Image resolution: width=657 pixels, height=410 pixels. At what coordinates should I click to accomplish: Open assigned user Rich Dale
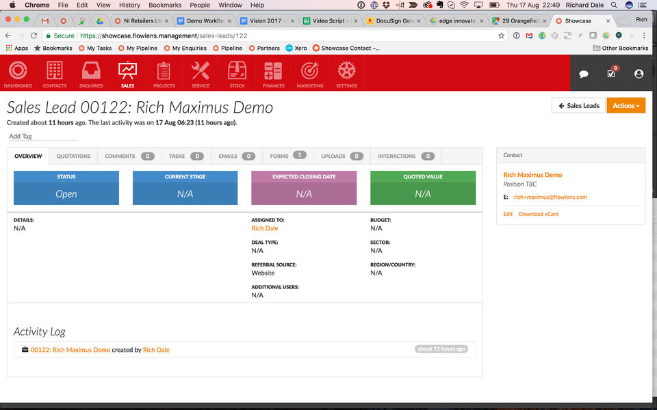264,228
